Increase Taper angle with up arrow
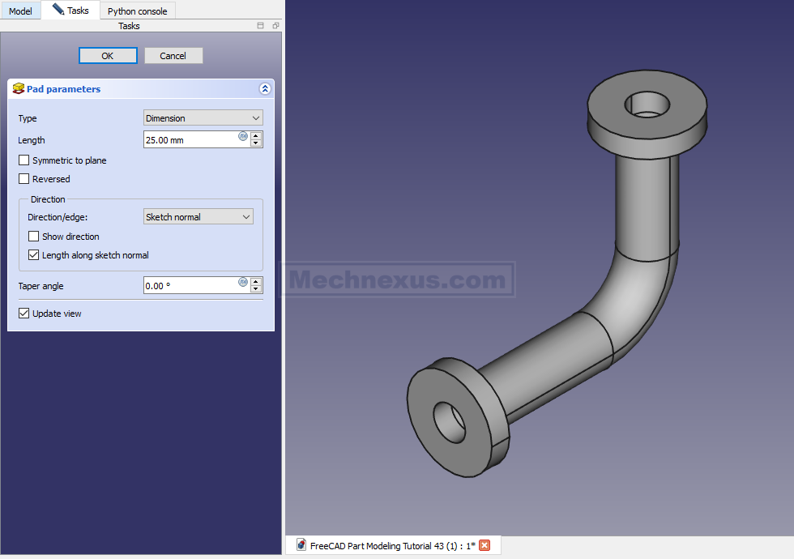The image size is (794, 559). click(x=256, y=282)
